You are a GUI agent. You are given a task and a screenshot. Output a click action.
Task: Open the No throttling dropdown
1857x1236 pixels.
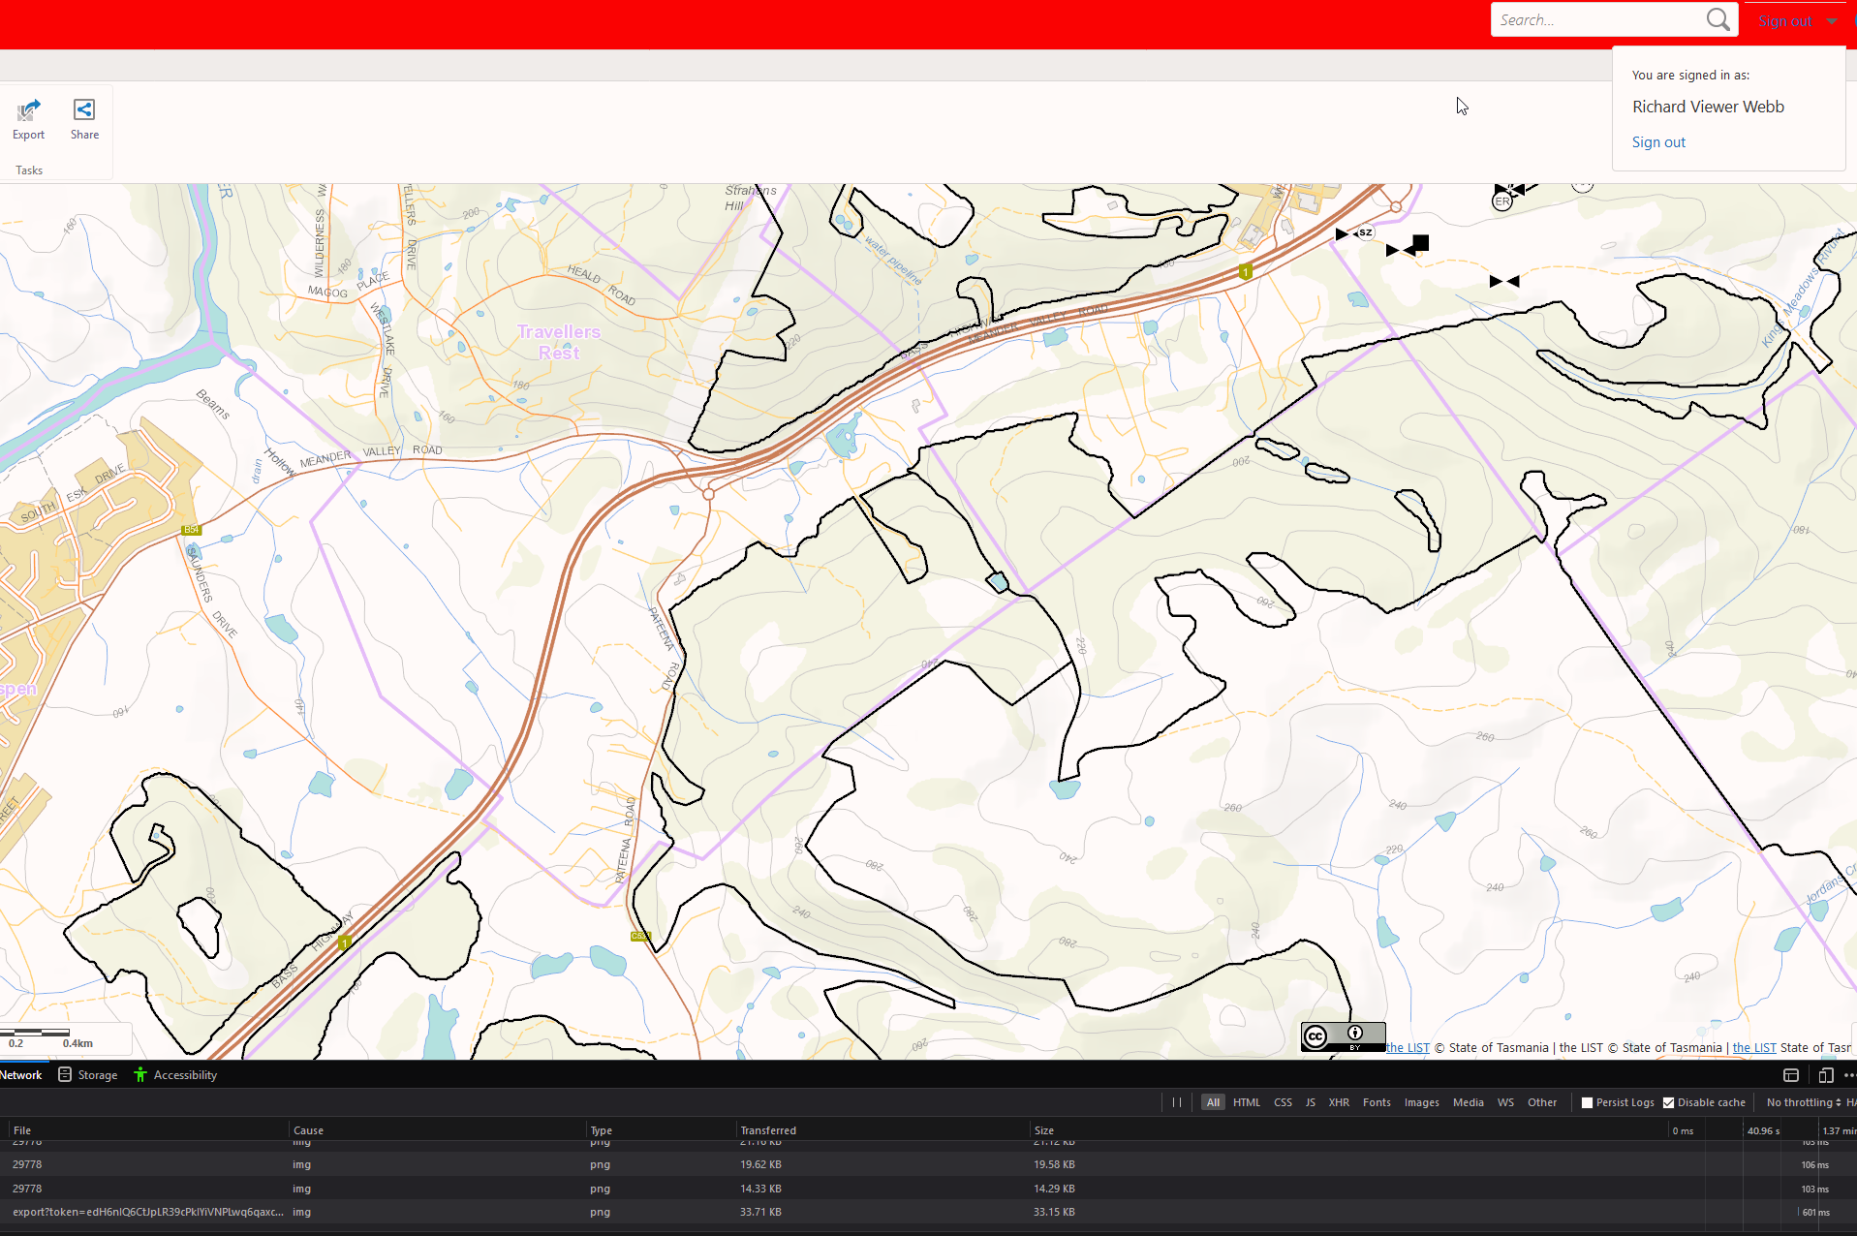pyautogui.click(x=1803, y=1102)
